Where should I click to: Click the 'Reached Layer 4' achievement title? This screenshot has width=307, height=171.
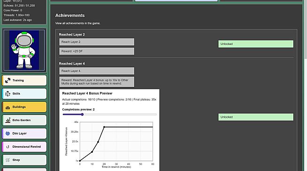coord(72,64)
